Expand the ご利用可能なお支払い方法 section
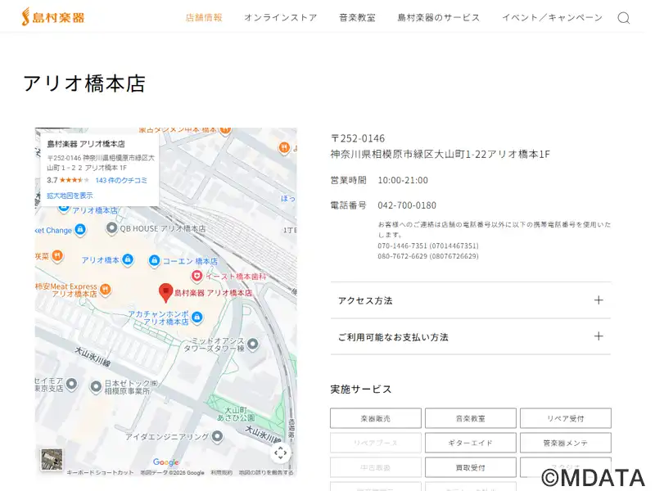 (x=470, y=336)
